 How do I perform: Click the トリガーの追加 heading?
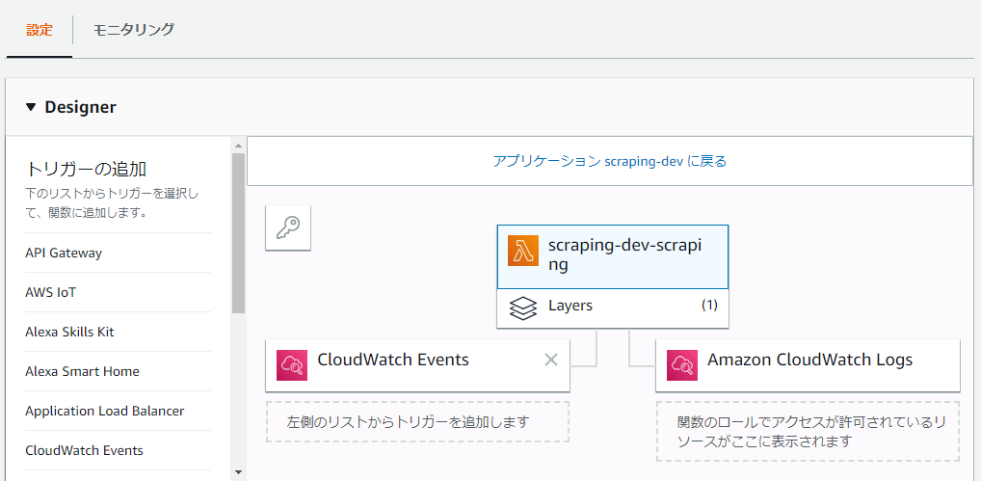coord(87,169)
